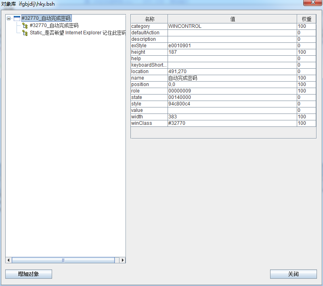Select the WINCONTROL category value cell
The image size is (323, 286).
pyautogui.click(x=232, y=26)
